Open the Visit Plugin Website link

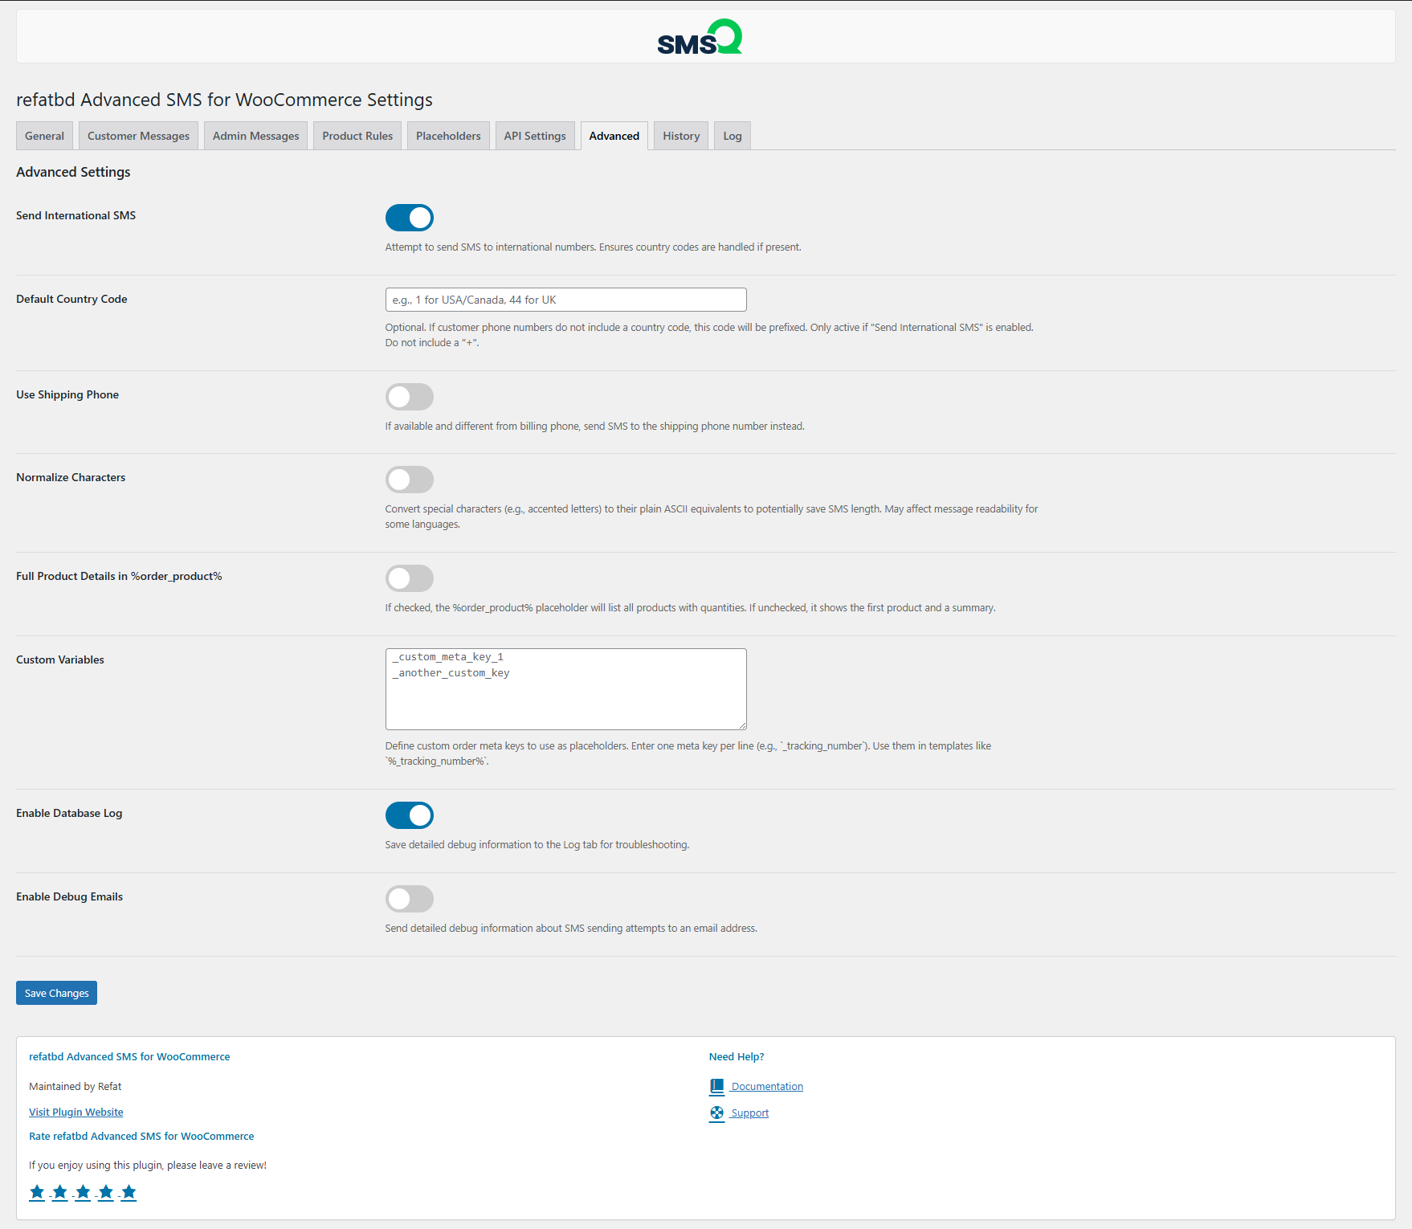coord(76,1113)
